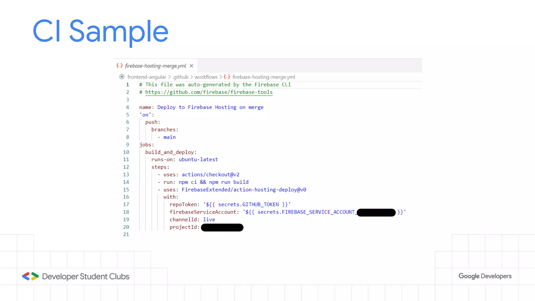Open the workflows breadcrumb folder
This screenshot has width=535, height=301.
tap(206, 77)
